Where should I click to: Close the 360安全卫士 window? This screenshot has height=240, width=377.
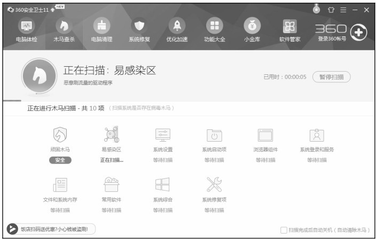click(366, 10)
